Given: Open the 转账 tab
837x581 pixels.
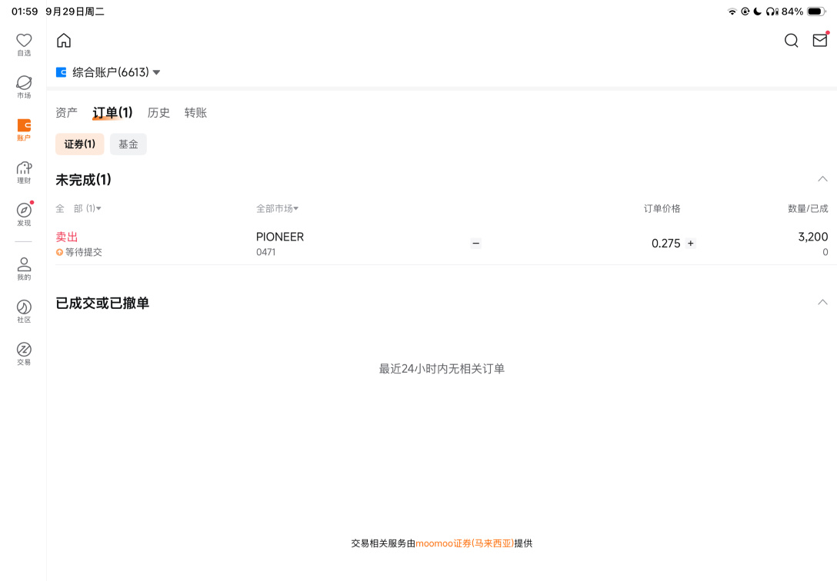Looking at the screenshot, I should coord(195,112).
